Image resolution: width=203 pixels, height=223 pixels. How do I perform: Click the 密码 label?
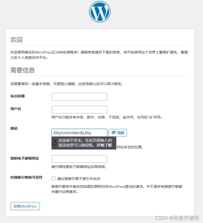[14, 128]
